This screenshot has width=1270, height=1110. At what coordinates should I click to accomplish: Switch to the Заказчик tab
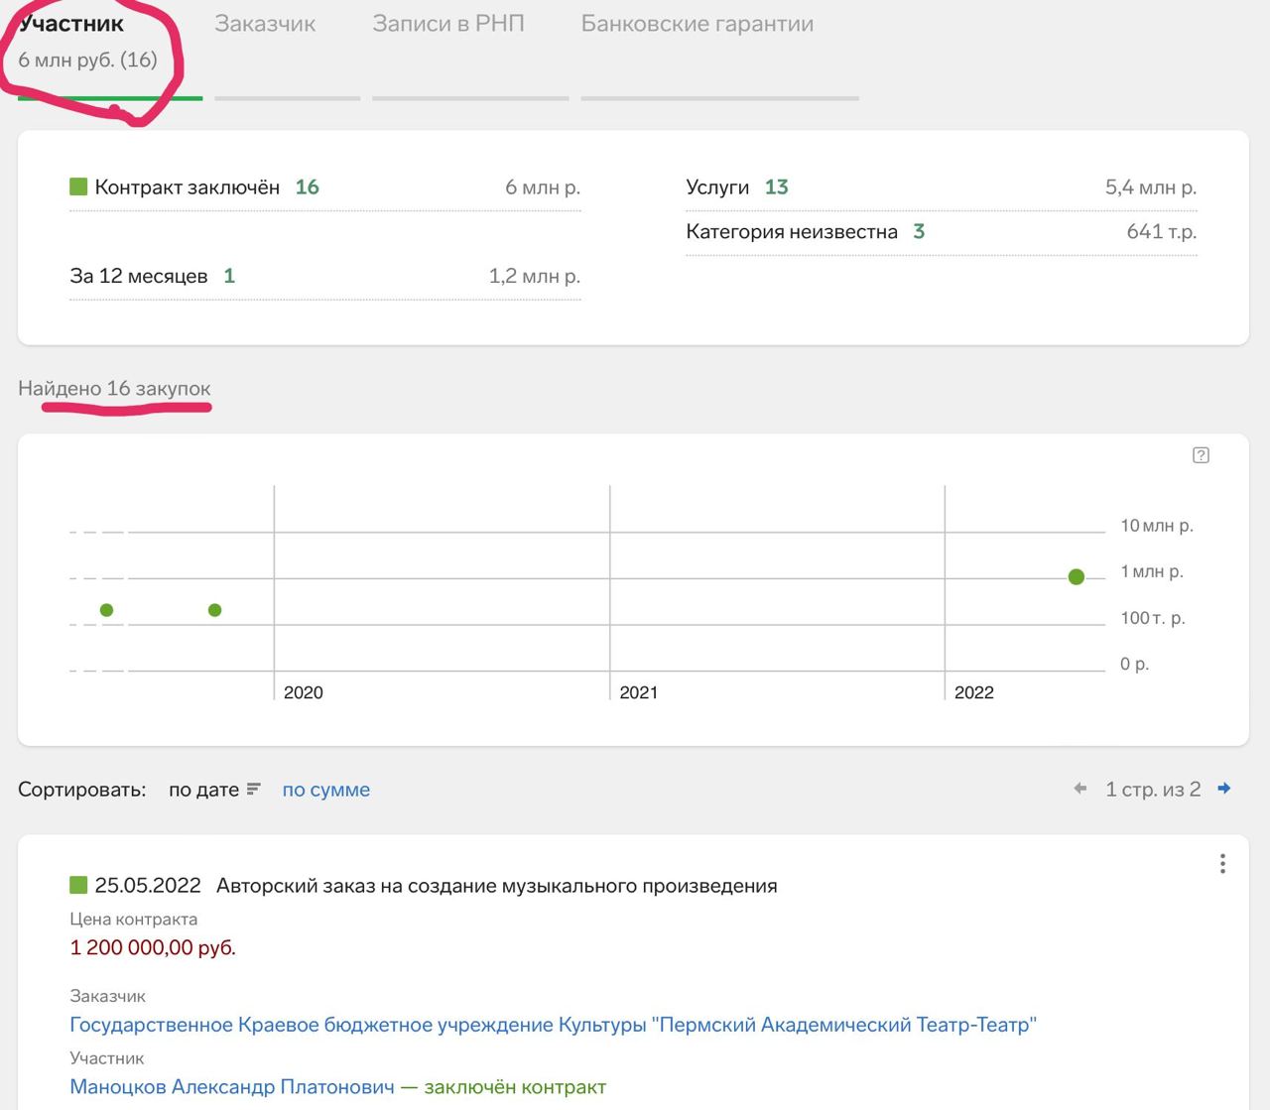pos(265,24)
